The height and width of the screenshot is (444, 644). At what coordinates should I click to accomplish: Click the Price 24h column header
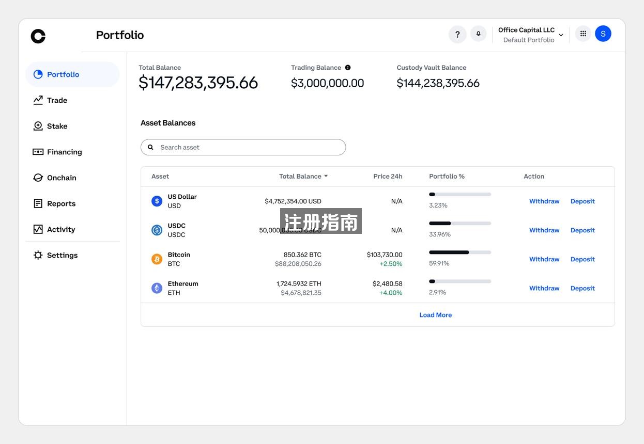(388, 177)
